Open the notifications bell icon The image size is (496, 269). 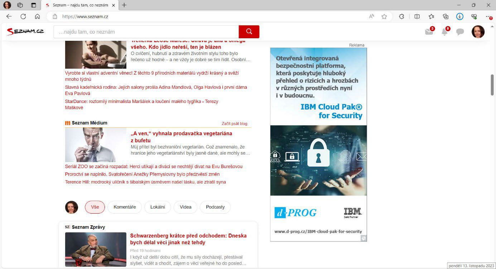click(x=445, y=31)
